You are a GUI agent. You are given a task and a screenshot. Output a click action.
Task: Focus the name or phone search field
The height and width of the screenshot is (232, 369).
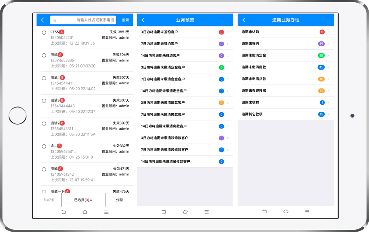[x=83, y=20]
